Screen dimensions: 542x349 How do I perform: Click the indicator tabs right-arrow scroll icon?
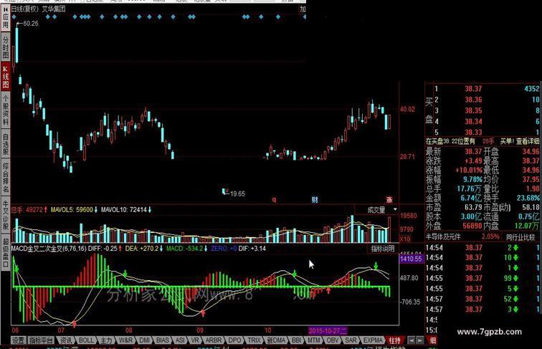click(x=420, y=340)
